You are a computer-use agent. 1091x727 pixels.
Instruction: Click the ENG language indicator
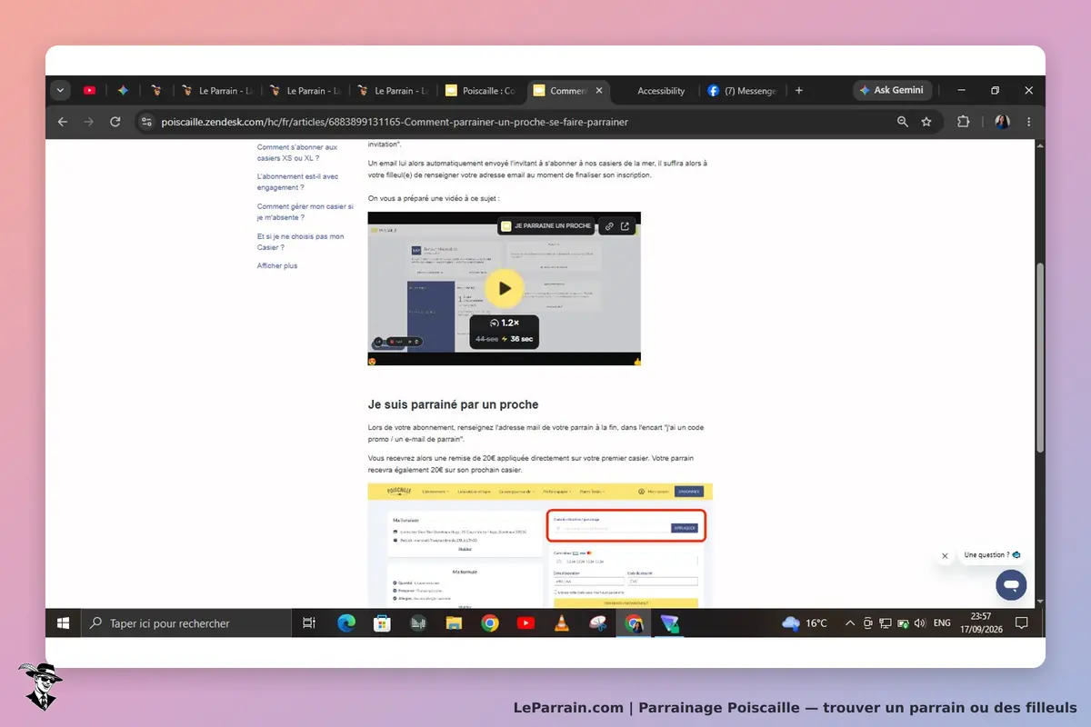pyautogui.click(x=942, y=623)
